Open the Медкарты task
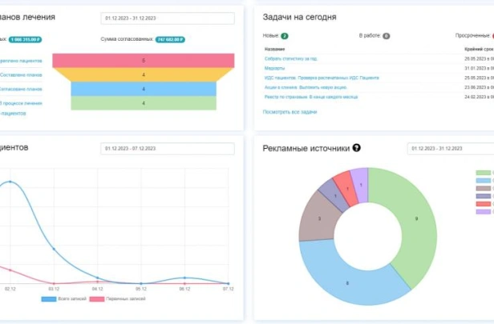The image size is (494, 324). click(x=274, y=68)
